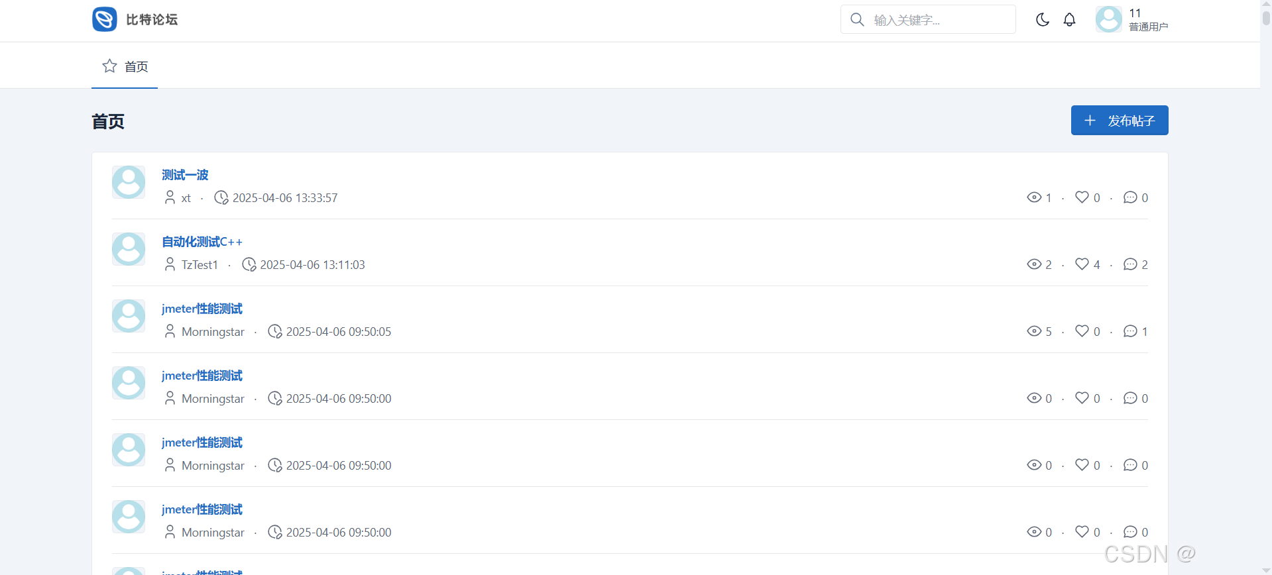Click the clock icon beside 2025-04-06 13:33:57
Viewport: 1272px width, 575px height.
pos(221,197)
